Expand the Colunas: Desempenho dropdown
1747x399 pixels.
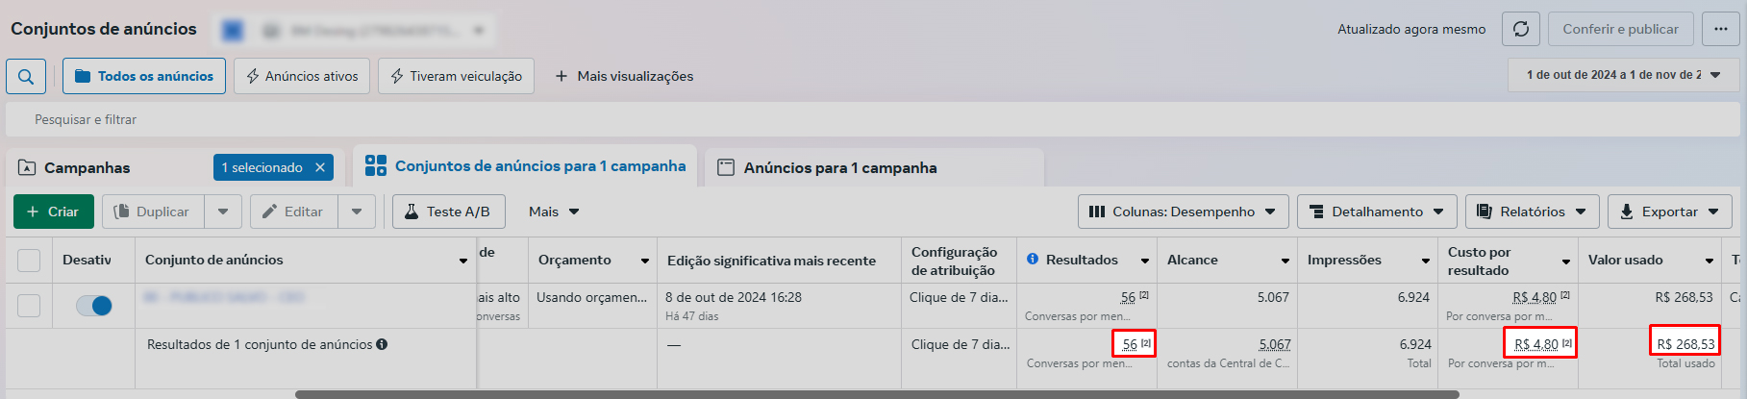1183,212
